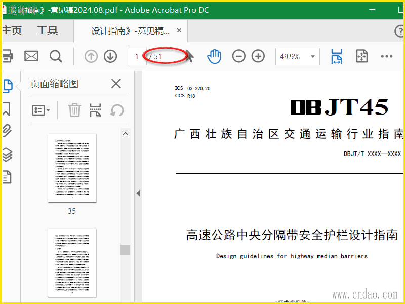Screen dimensions: 405x304
Task: Click the title 高速公路中央分隔带安全护栏设计指南
Action: tap(292, 235)
